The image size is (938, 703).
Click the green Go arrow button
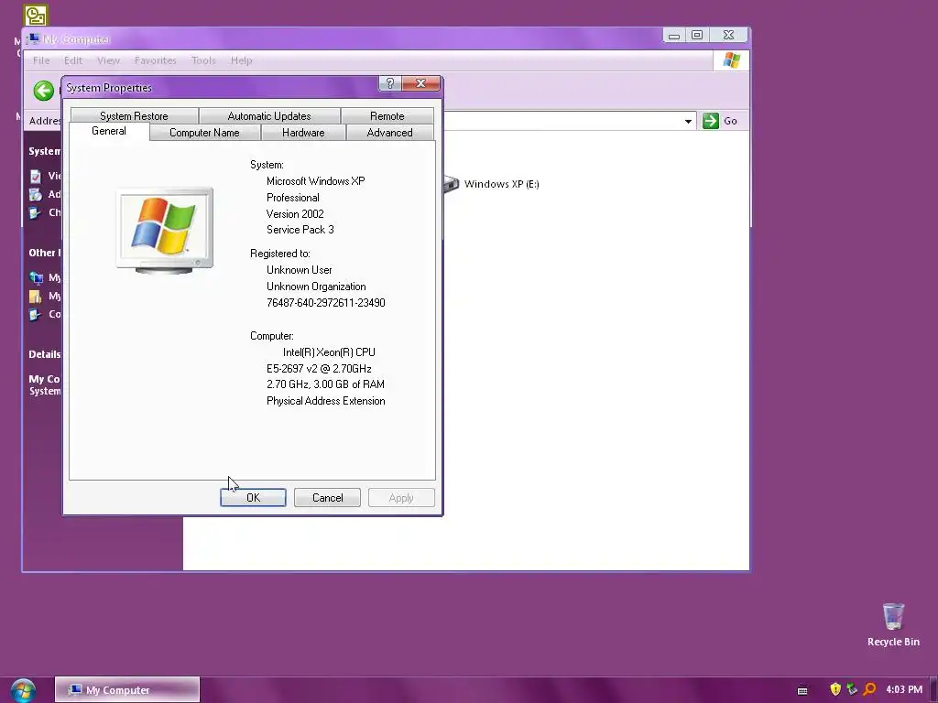click(x=711, y=121)
